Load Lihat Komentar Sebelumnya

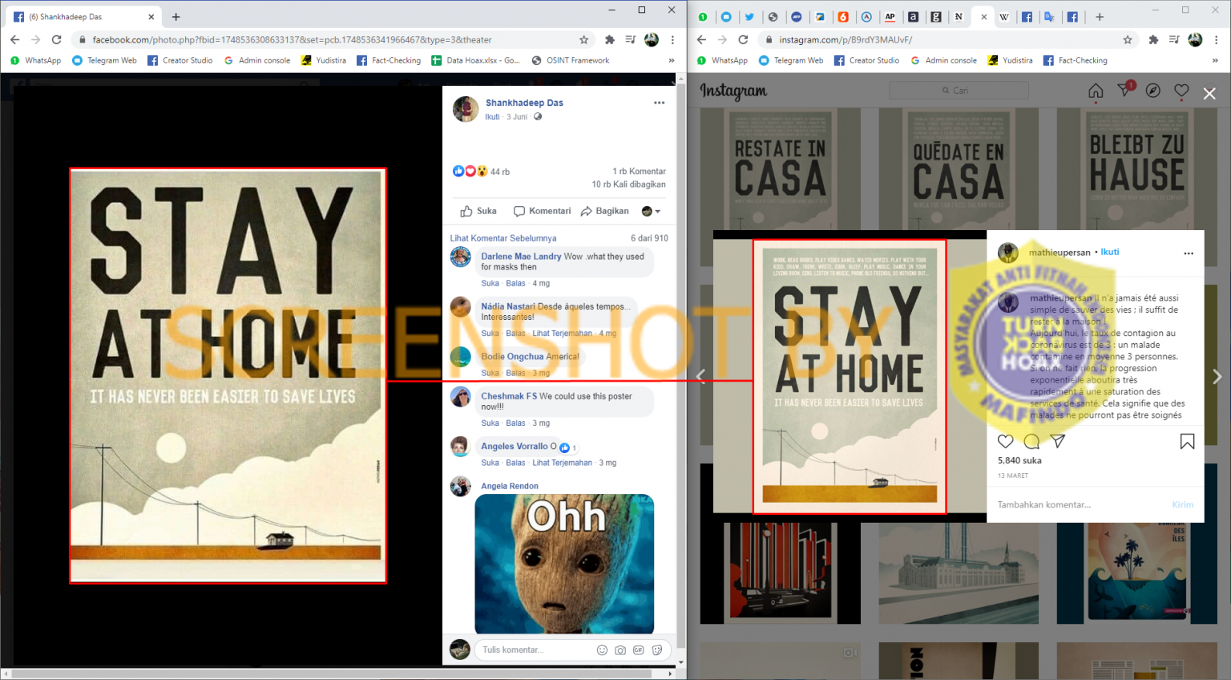503,238
